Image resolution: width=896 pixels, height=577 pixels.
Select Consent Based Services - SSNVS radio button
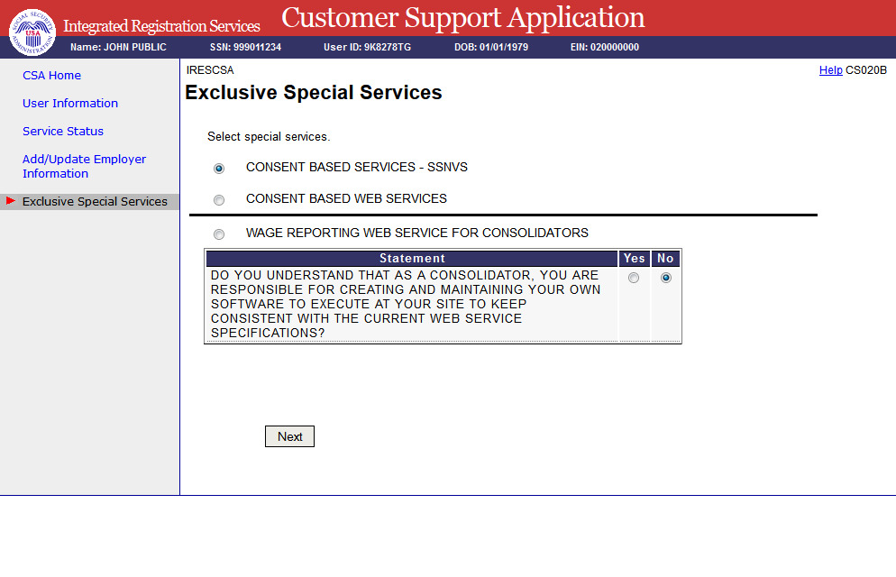[x=219, y=169]
